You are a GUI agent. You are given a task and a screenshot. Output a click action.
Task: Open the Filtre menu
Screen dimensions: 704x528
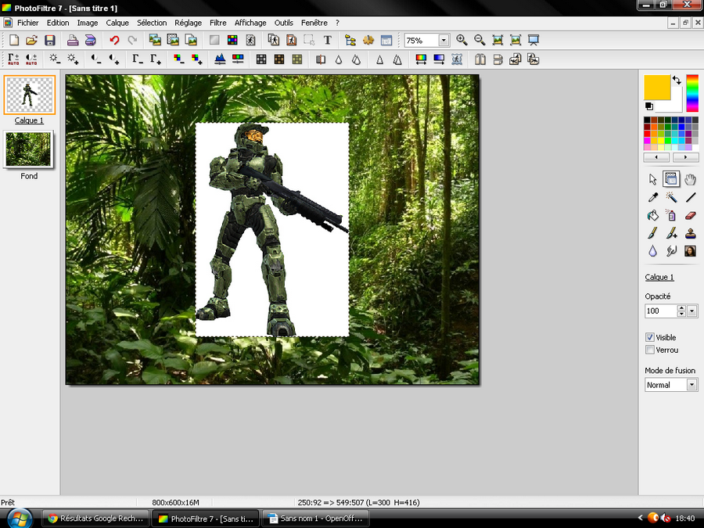pos(217,23)
